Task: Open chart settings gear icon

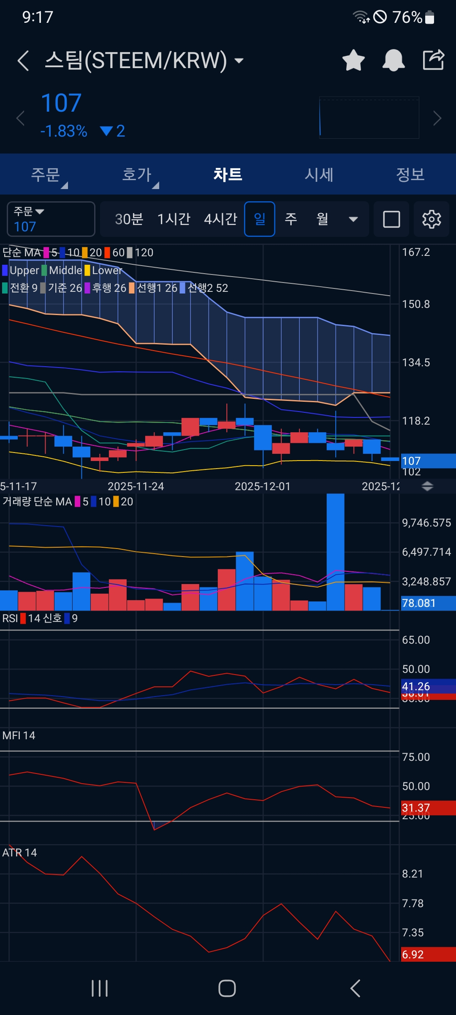Action: tap(432, 219)
